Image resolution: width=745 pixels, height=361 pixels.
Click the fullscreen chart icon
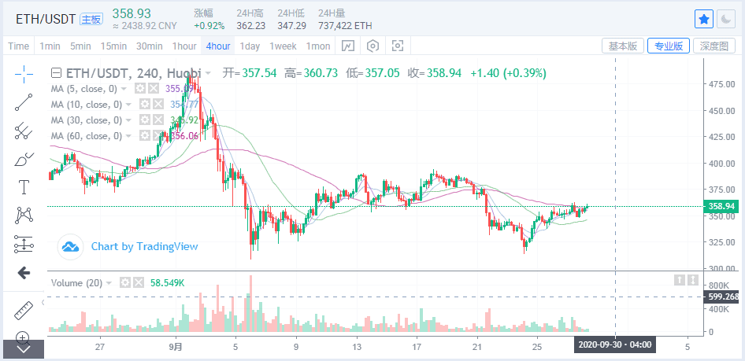[x=398, y=46]
